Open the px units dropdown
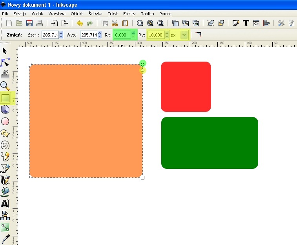Image resolution: width=297 pixels, height=245 pixels. (x=184, y=35)
